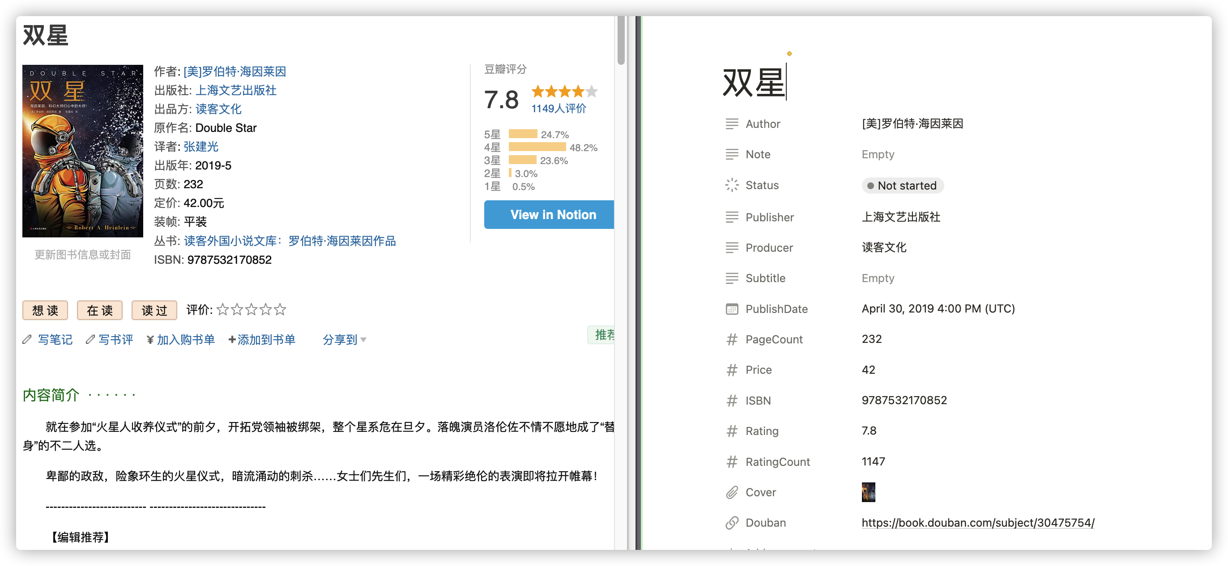Rate the book with the fifth empty star

(x=280, y=310)
